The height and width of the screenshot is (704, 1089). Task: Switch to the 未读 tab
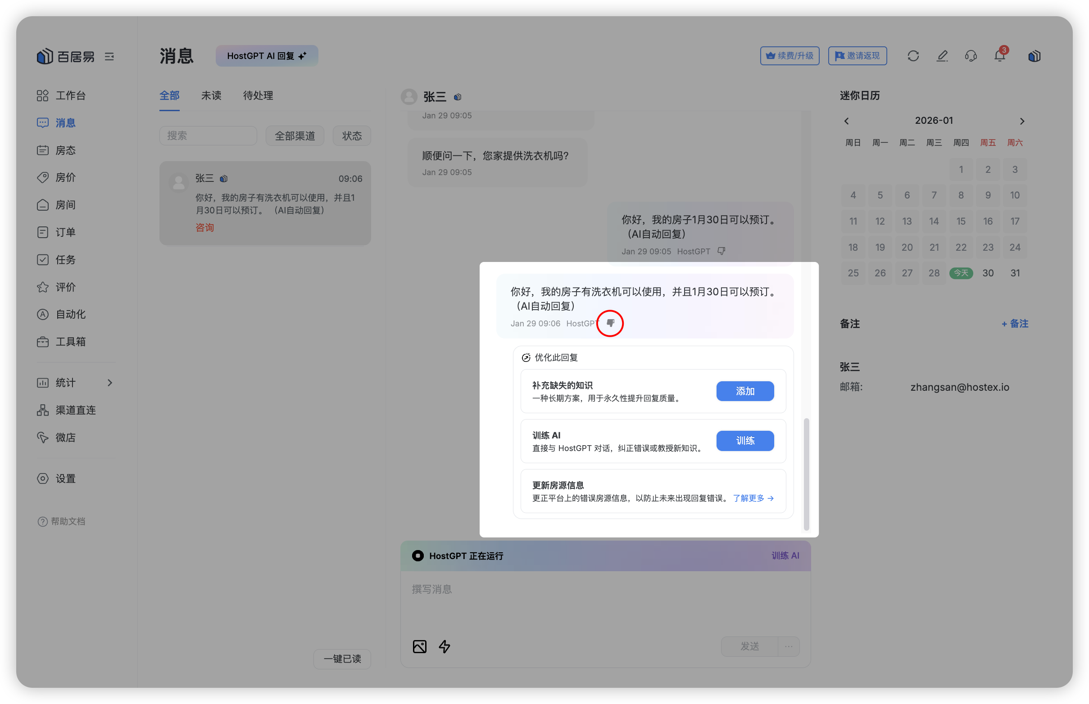(x=211, y=95)
